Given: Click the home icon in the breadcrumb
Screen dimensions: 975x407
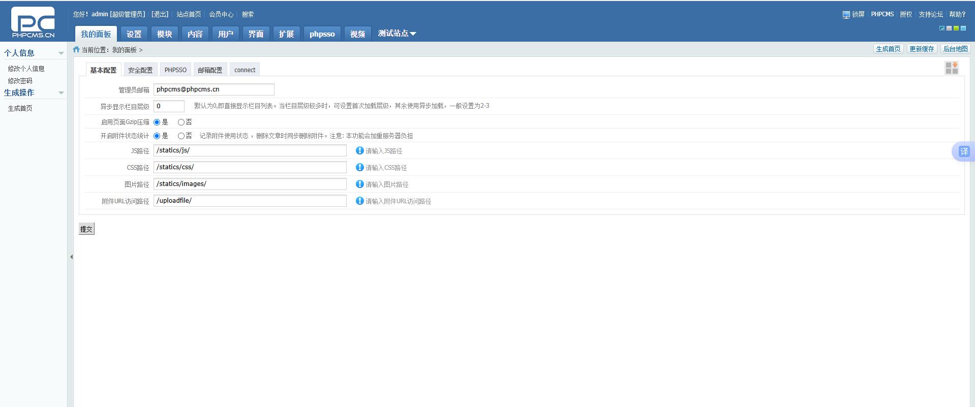Looking at the screenshot, I should tap(76, 50).
